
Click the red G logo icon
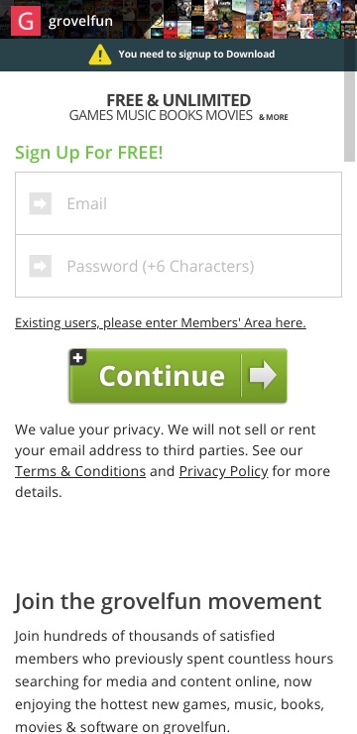[x=26, y=21]
